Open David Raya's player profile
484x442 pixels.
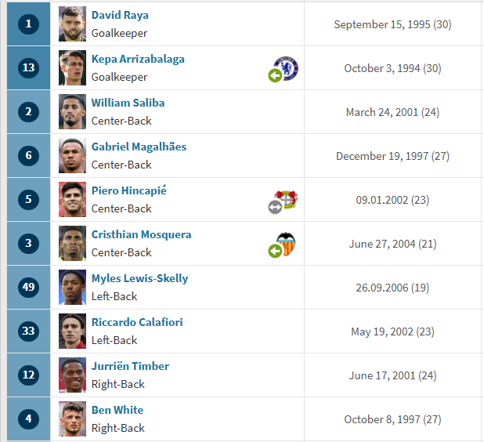point(120,15)
